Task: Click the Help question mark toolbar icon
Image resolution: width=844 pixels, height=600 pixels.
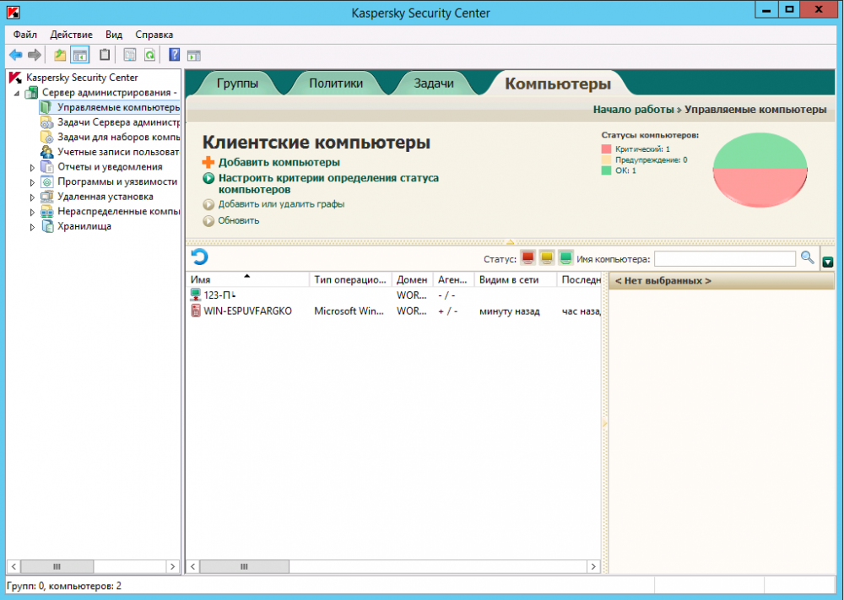Action: pos(174,55)
